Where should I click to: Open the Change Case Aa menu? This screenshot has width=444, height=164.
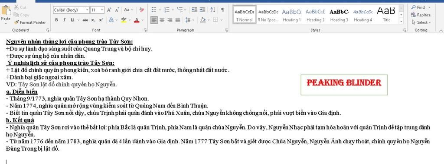click(x=128, y=10)
